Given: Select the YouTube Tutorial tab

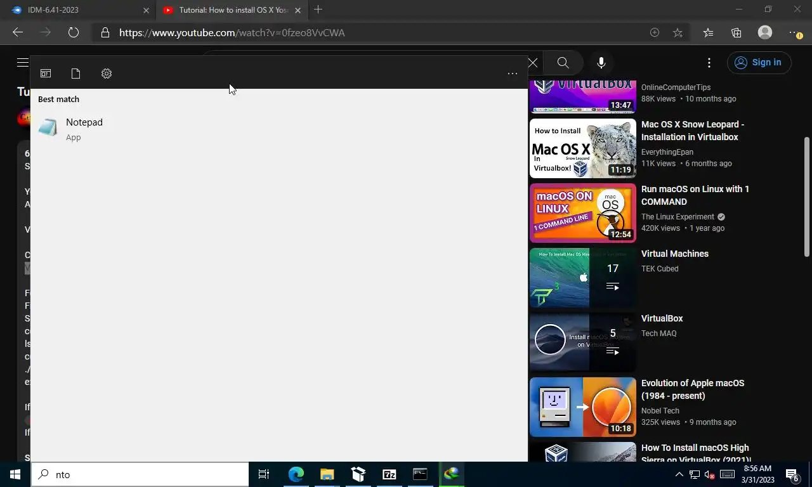Looking at the screenshot, I should tap(232, 10).
